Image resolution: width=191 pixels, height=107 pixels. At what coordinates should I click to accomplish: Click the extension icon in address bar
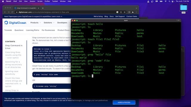click(x=117, y=12)
